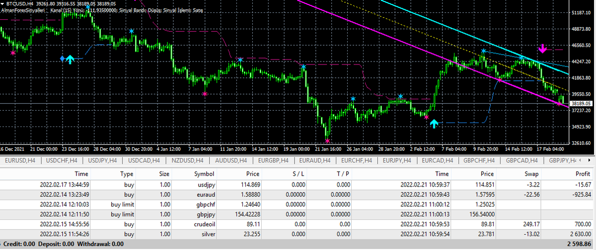This screenshot has height=250, width=596.
Task: Switch to the EURGBP,H4 tab
Action: (274, 161)
